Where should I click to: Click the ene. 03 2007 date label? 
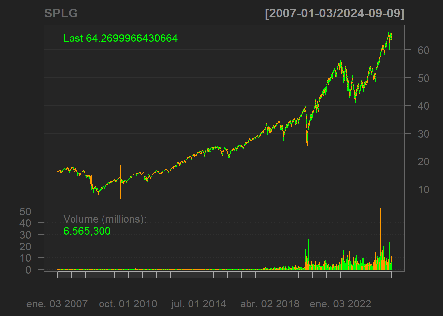[57, 304]
